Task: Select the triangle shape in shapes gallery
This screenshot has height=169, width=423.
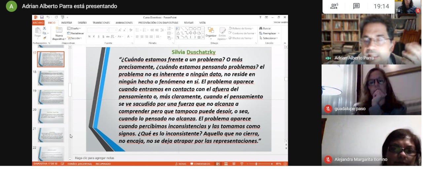Action: point(178,33)
